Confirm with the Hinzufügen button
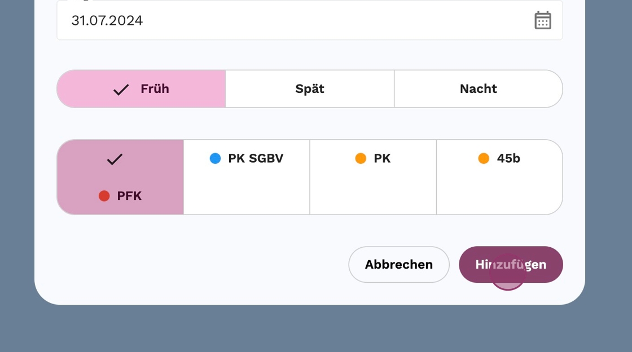This screenshot has width=632, height=352. (511, 265)
